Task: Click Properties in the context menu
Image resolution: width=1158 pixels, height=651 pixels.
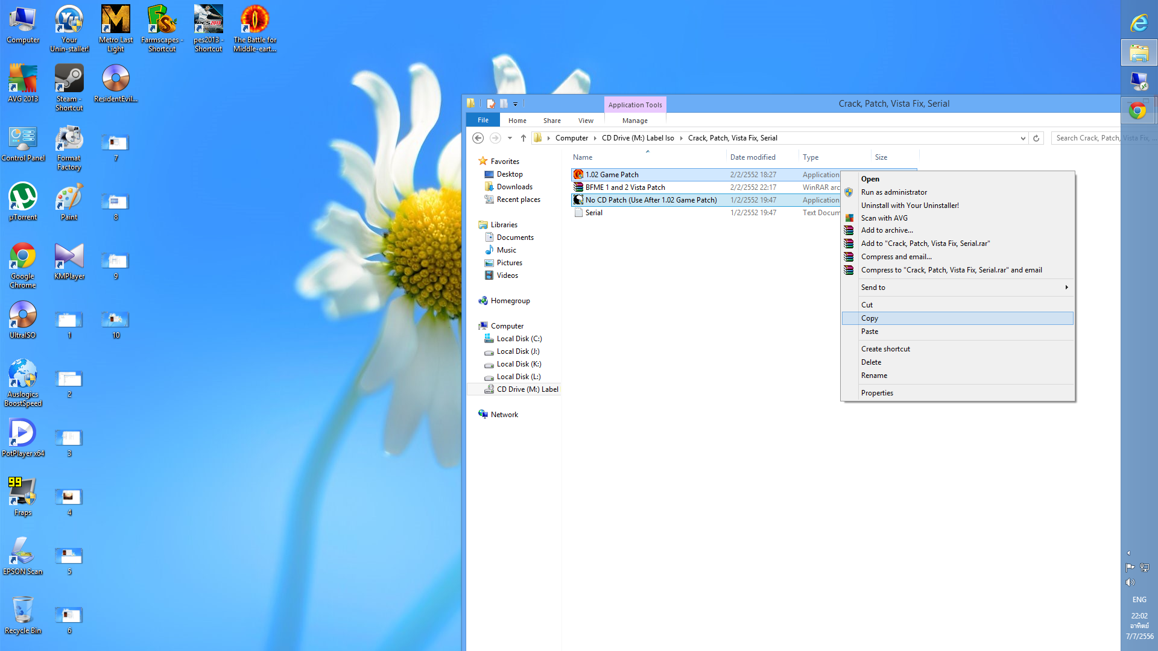Action: coord(877,393)
